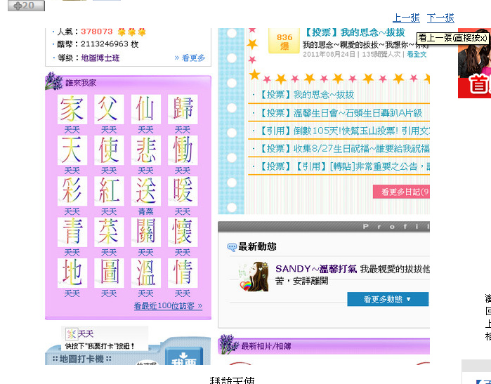
Task: Click the 懷 visitor avatar tile
Action: 183,232
